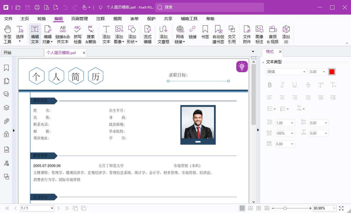
Task: Select the 手型工具 hand tool
Action: (7, 34)
